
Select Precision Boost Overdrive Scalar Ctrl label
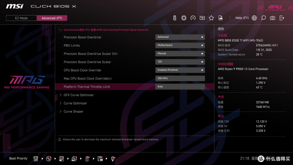tap(90, 54)
